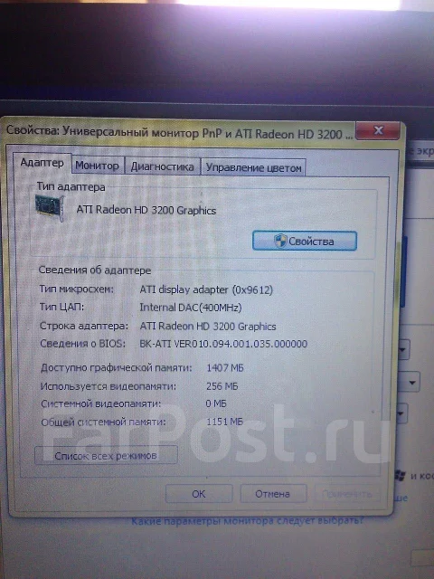Close the properties dialog with X

coord(378,130)
